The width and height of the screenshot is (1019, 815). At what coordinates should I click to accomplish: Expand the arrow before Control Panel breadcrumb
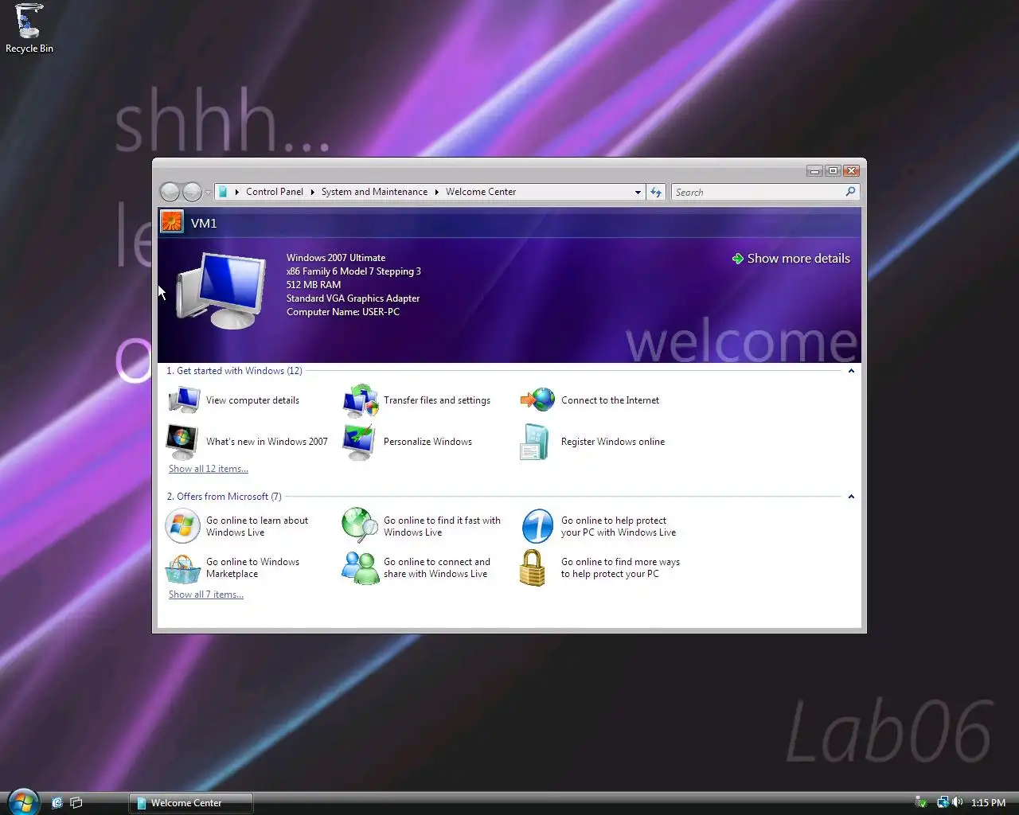click(x=236, y=192)
